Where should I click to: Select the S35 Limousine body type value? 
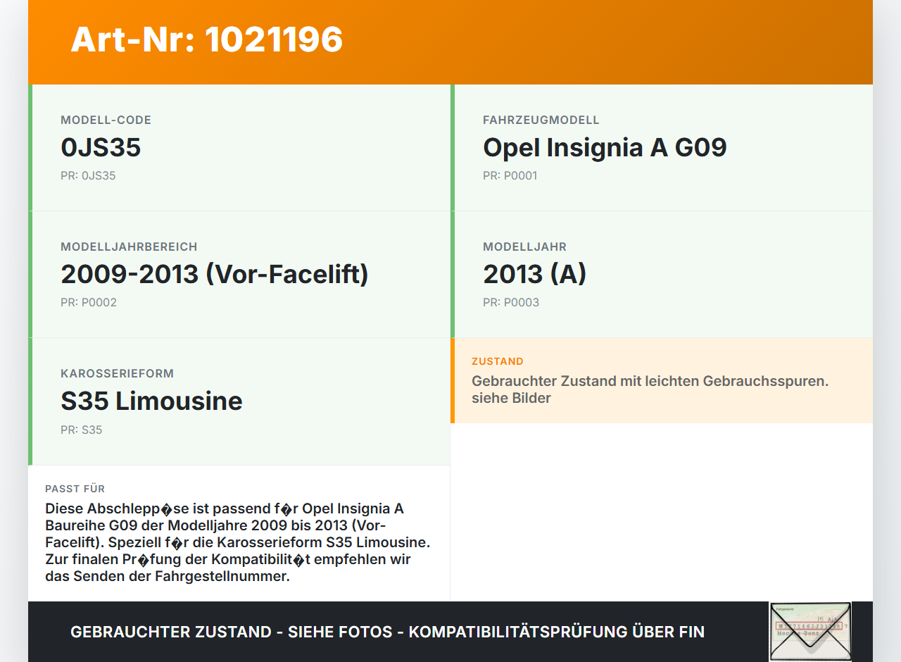151,401
